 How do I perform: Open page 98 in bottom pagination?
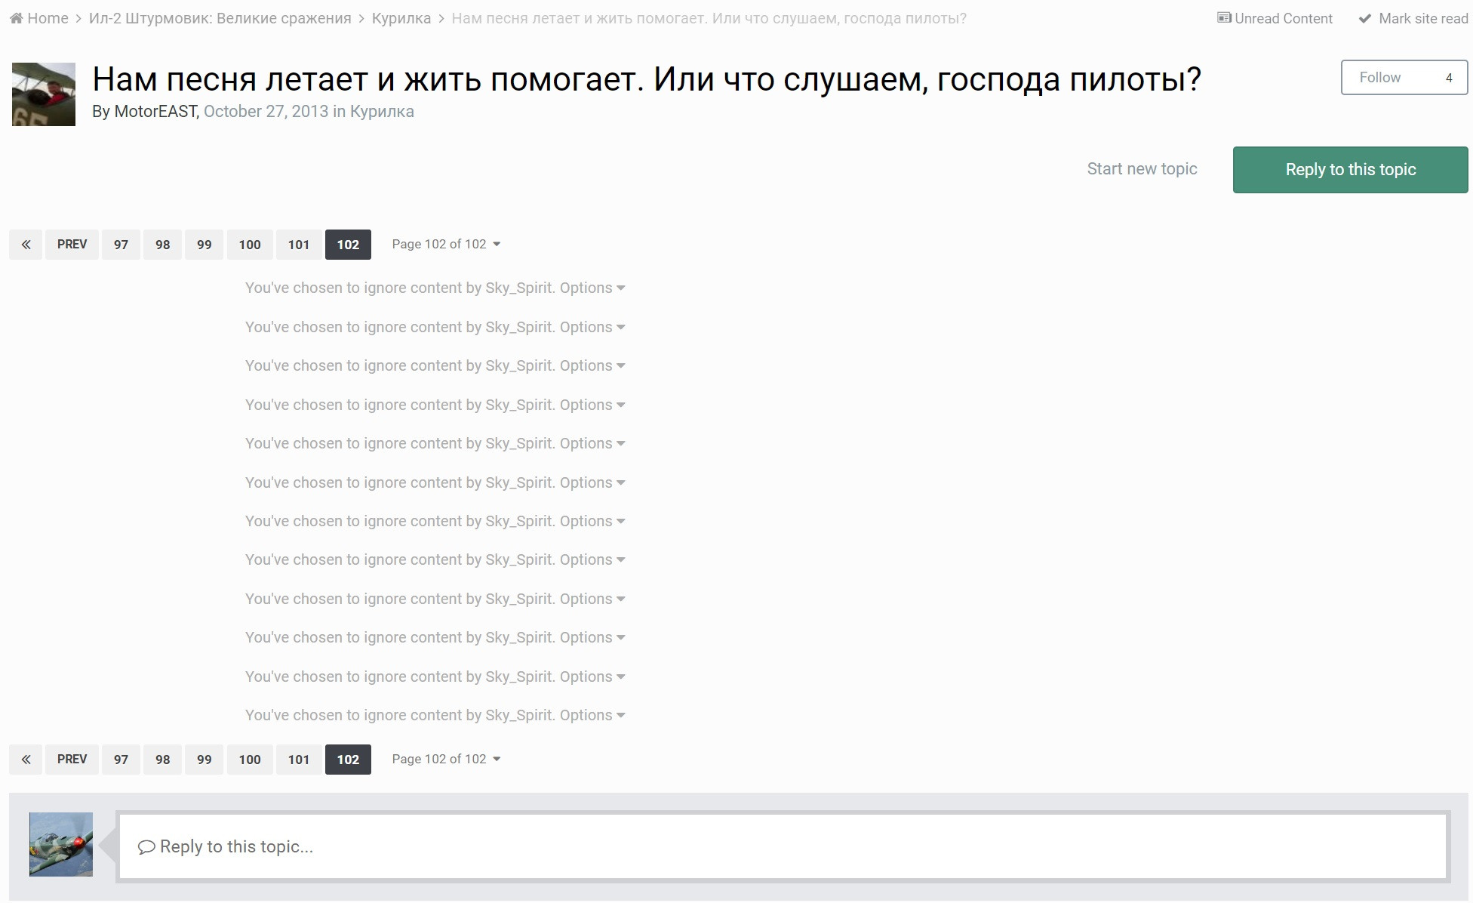162,760
